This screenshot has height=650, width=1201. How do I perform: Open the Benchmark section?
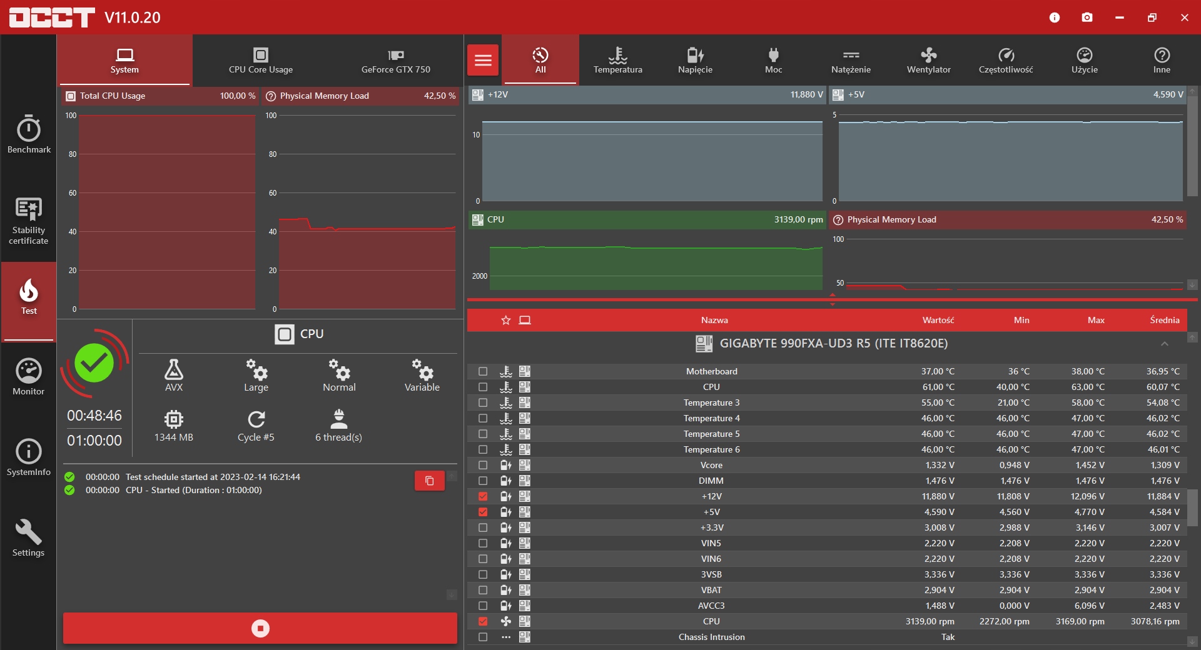[x=29, y=134]
